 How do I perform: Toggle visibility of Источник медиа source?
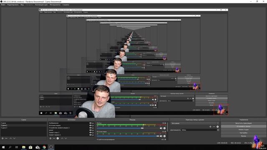click(x=91, y=125)
